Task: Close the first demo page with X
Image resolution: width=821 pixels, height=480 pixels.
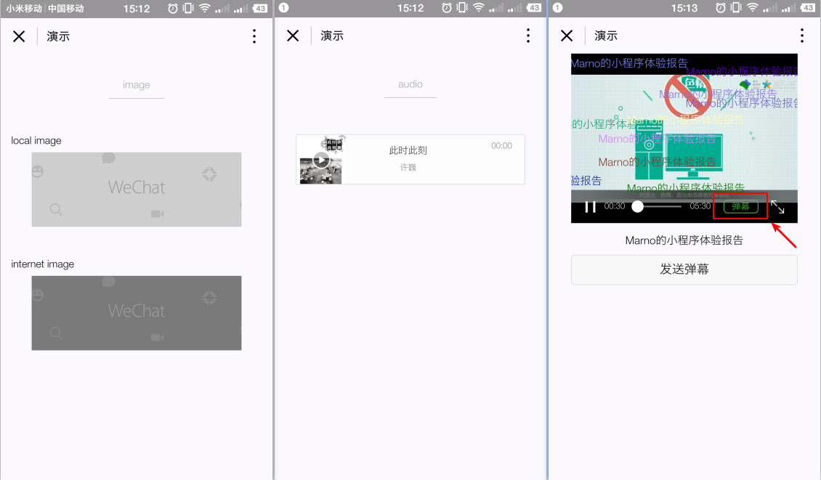Action: pos(19,36)
